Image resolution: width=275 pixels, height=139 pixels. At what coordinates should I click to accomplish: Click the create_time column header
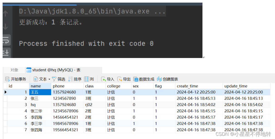(199, 86)
